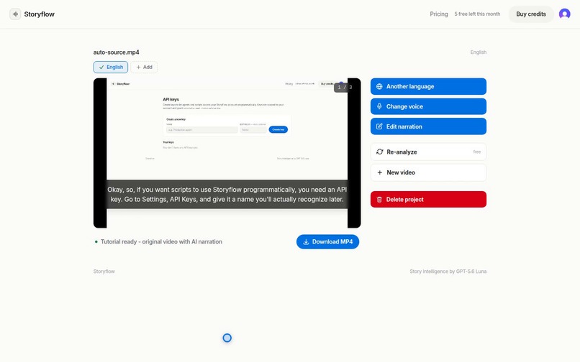
Task: Click the microphone icon on Change voice
Action: pyautogui.click(x=379, y=106)
